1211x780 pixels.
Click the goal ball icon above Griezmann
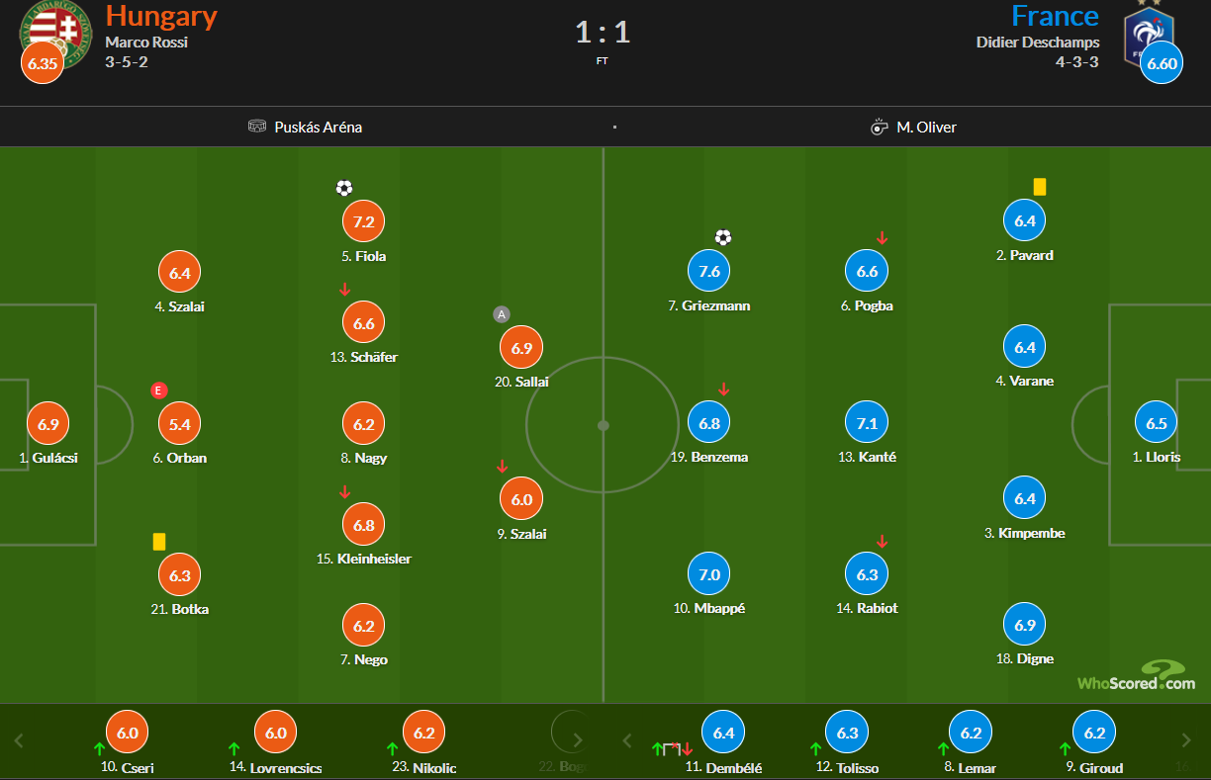pyautogui.click(x=723, y=237)
